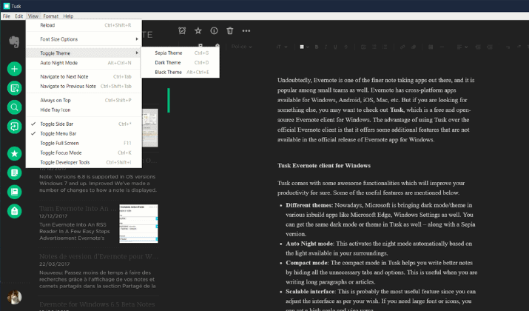Open the font size dropdown
The height and width of the screenshot is (311, 529).
[282, 47]
